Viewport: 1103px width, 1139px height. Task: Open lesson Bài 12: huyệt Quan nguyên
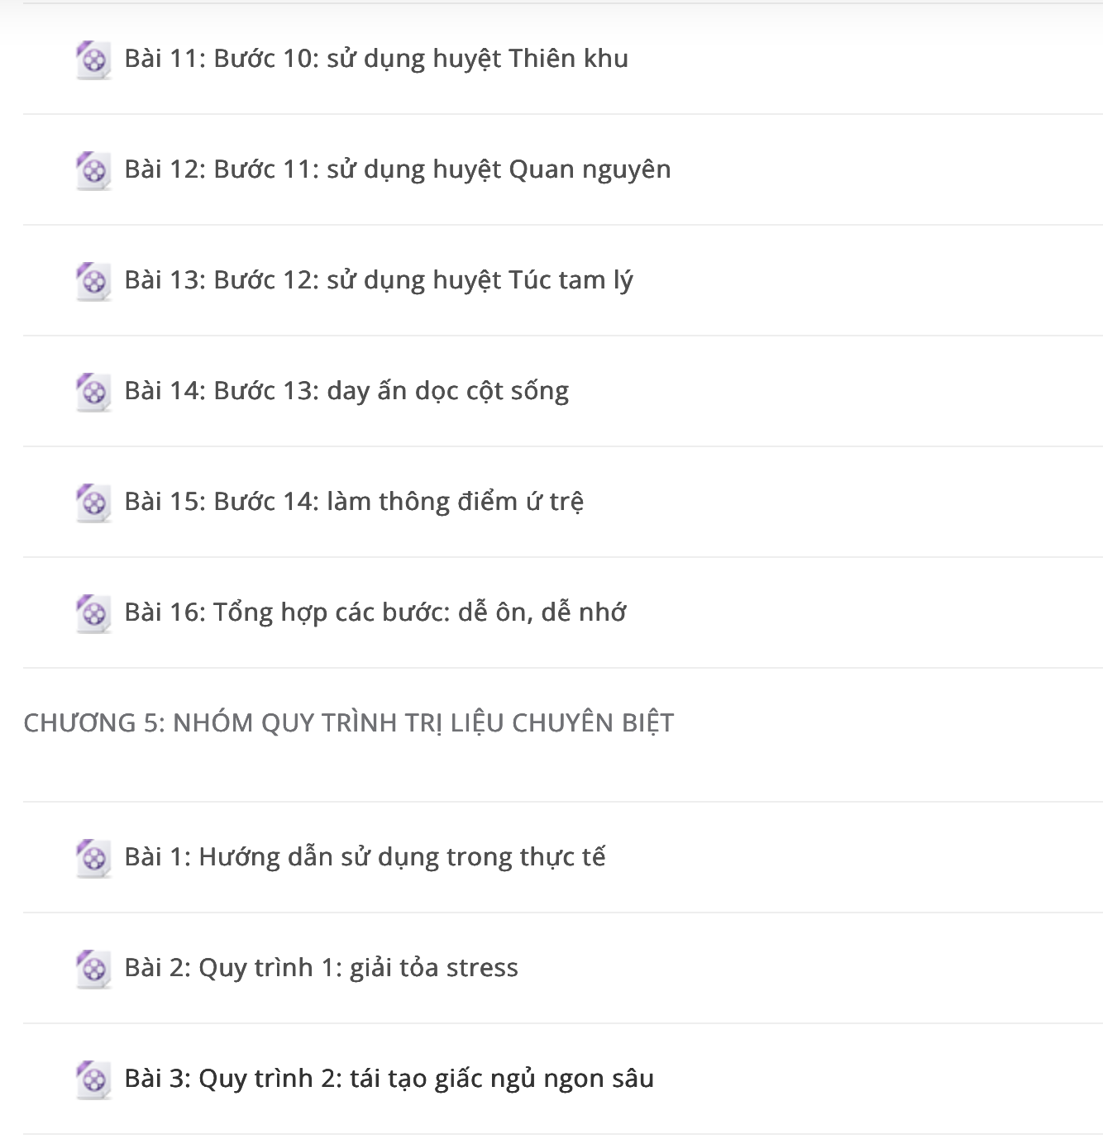[398, 170]
